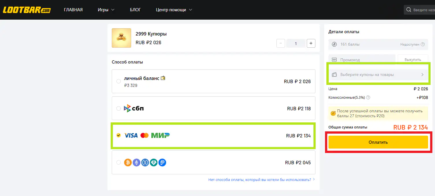Screen dimensions: 435x196
Task: Click the +₽108 commission value
Action: pos(422,98)
